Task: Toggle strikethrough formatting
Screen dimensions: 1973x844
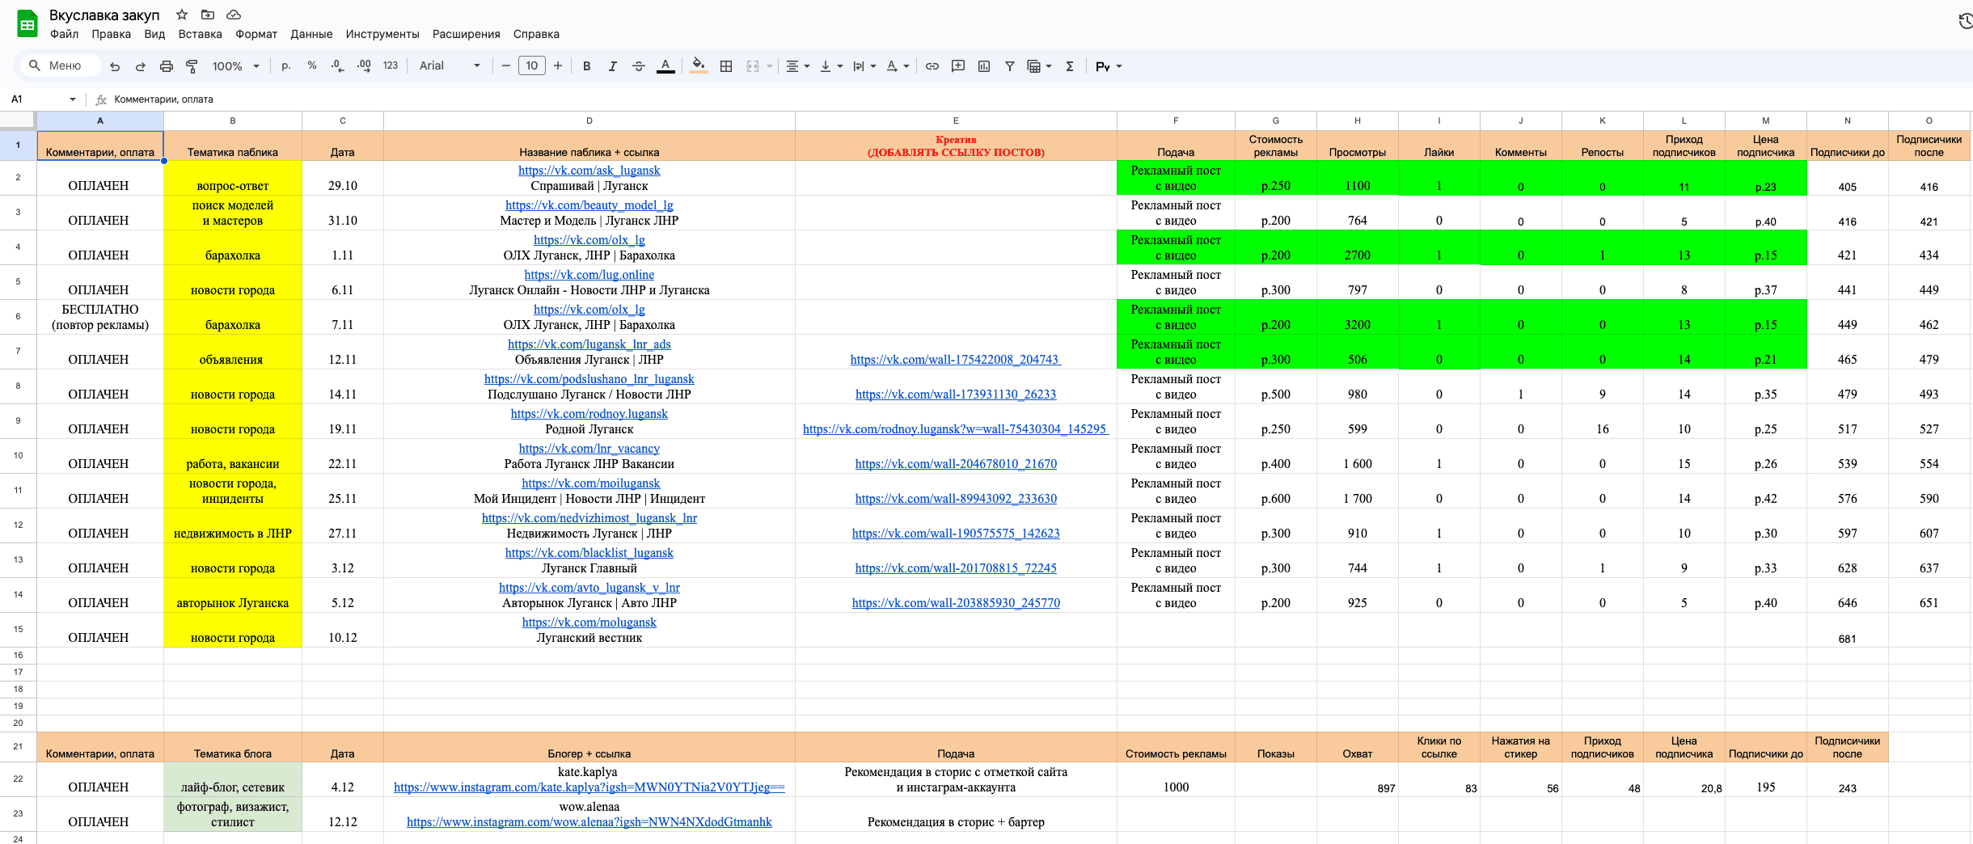Action: coord(639,66)
